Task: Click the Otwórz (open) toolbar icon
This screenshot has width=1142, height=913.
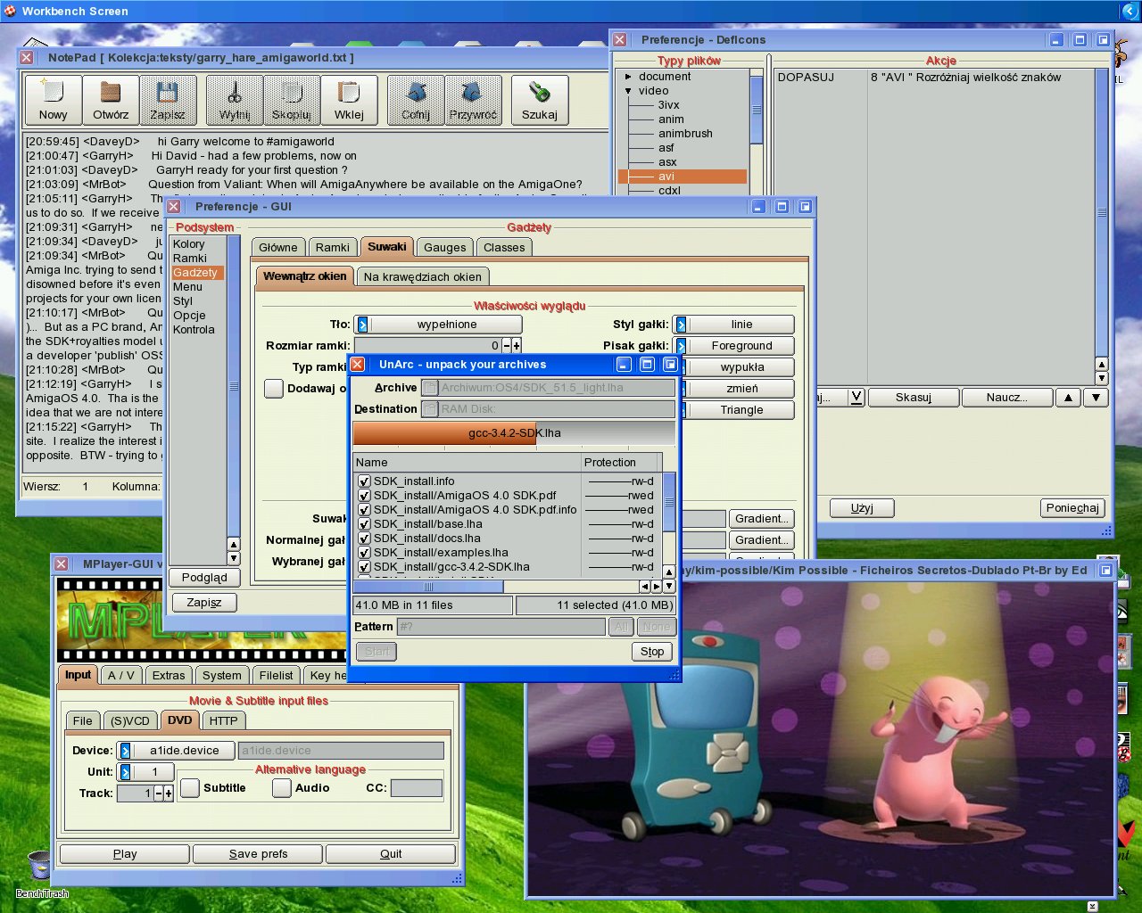Action: click(x=111, y=99)
